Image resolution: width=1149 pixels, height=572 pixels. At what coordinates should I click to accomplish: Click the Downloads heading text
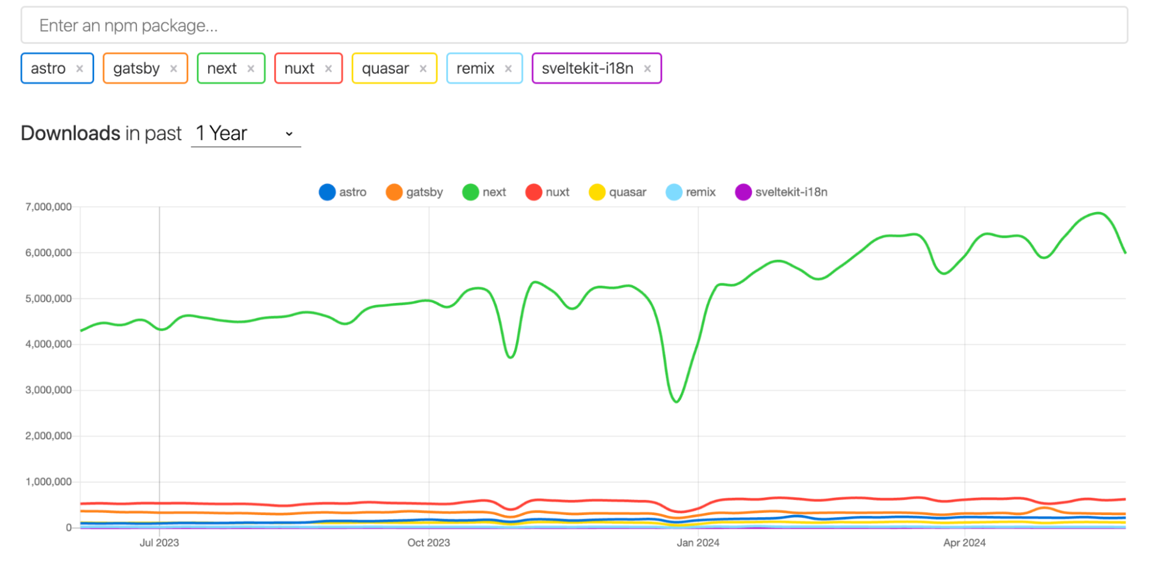click(x=71, y=133)
